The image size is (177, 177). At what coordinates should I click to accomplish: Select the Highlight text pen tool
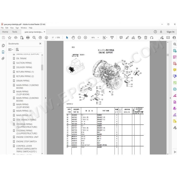point(127,38)
